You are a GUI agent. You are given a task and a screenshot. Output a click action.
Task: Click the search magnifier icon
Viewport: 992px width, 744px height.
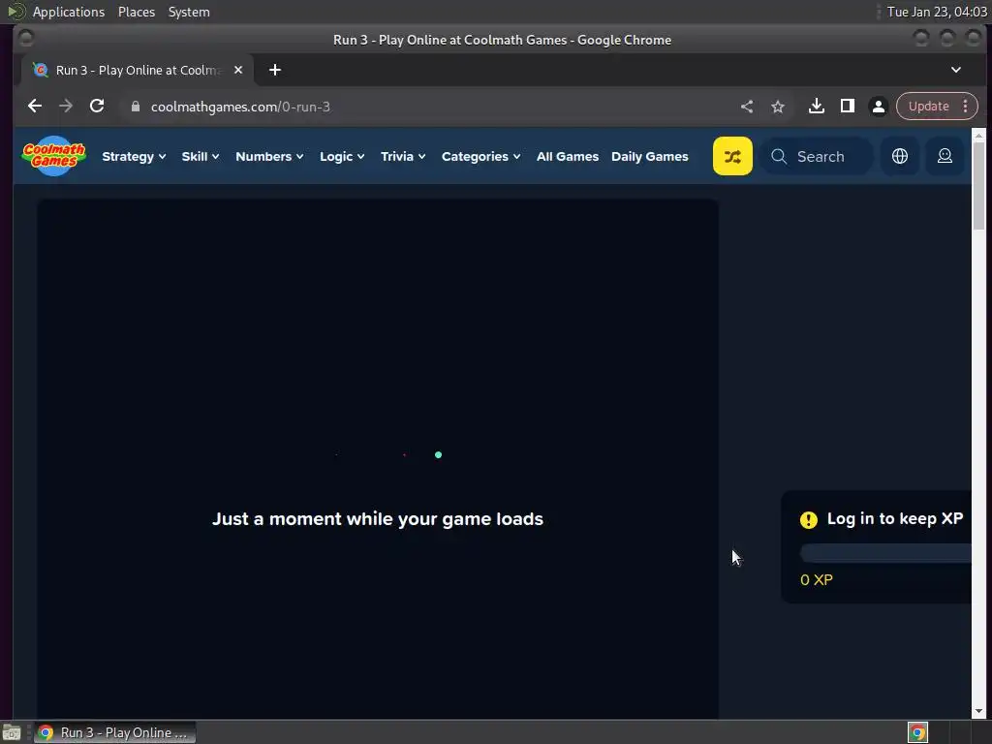click(x=779, y=156)
